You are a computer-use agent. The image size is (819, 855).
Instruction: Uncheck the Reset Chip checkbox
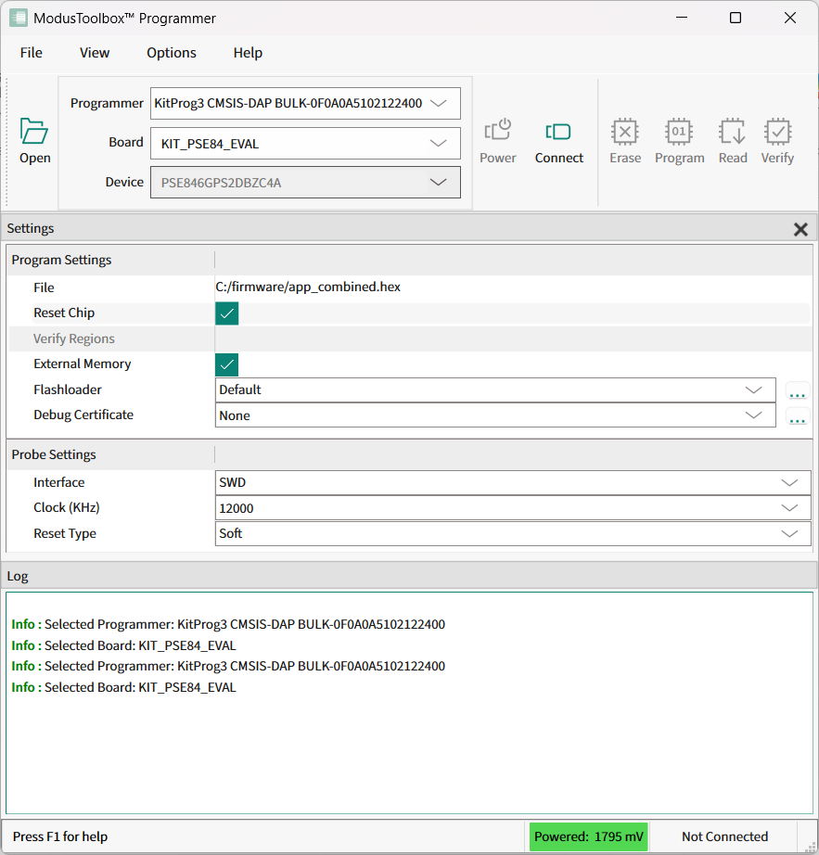[226, 313]
